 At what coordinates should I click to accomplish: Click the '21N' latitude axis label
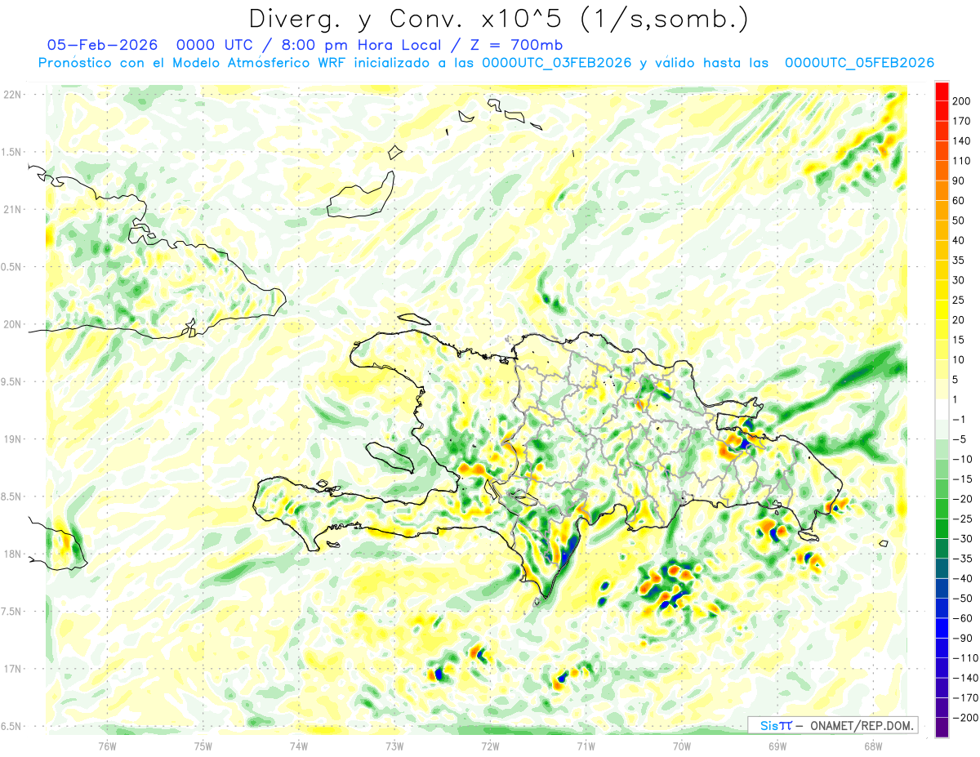pyautogui.click(x=12, y=209)
